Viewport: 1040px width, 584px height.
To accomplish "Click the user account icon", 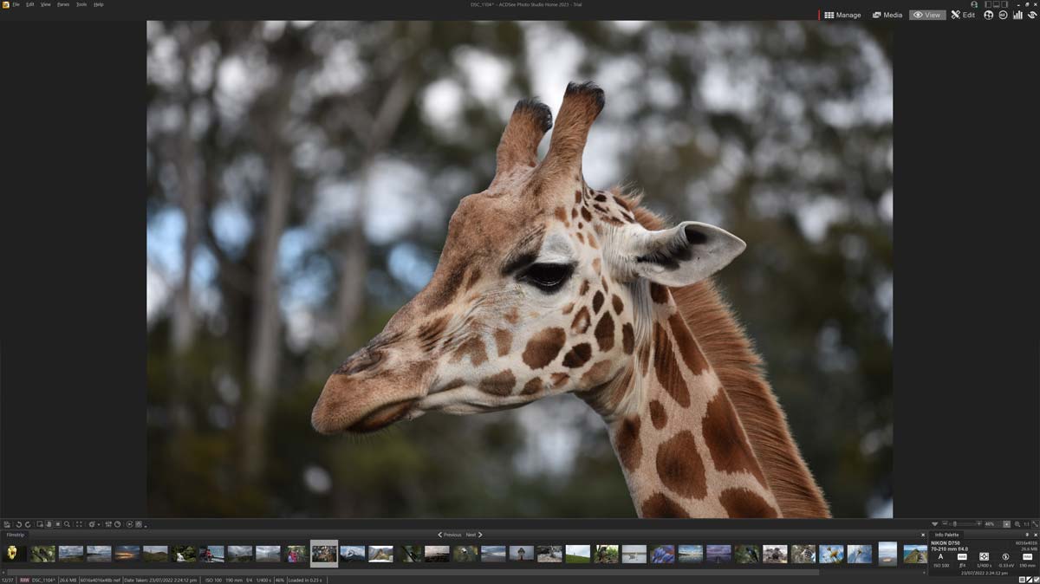I will [974, 4].
